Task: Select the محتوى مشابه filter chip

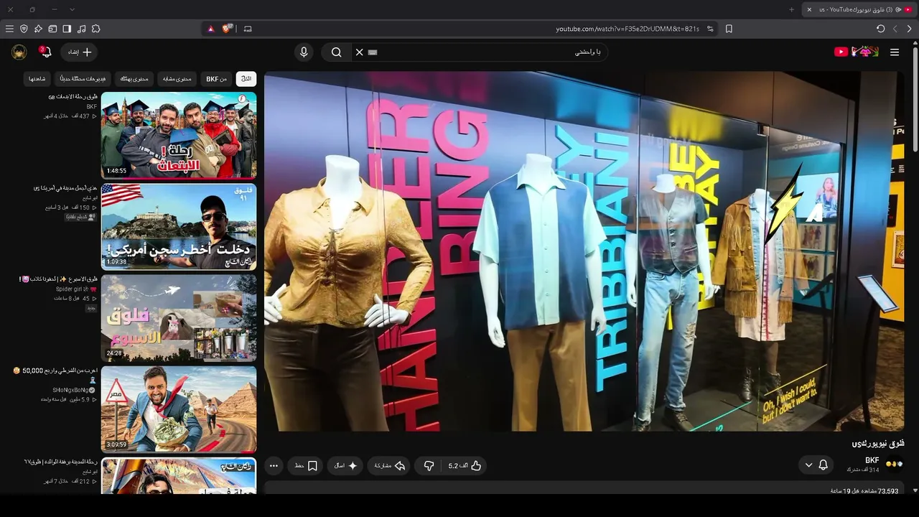Action: click(175, 79)
